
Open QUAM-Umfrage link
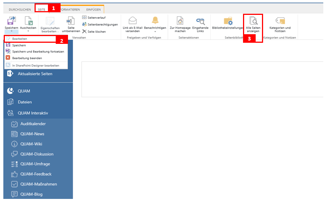pos(35,164)
